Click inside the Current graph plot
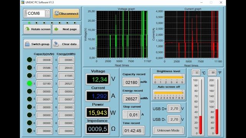Viewport: 246px width, 138px height. (x=191, y=34)
